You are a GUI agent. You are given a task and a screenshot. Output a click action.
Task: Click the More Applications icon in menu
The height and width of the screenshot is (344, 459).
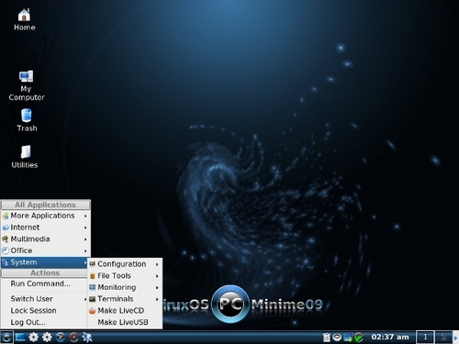[6, 216]
